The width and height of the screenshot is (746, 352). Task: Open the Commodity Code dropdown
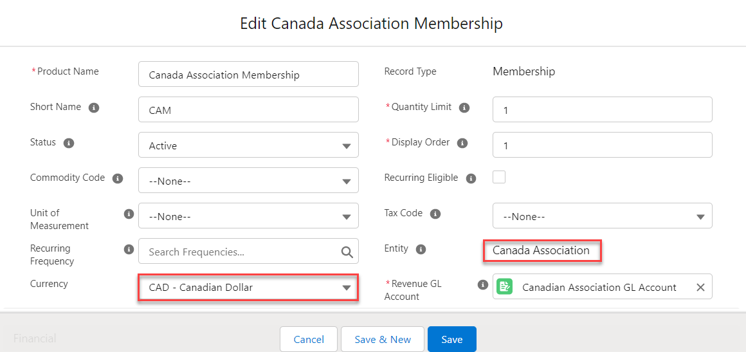point(248,181)
